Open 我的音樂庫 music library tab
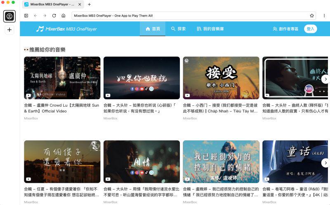 pos(210,29)
